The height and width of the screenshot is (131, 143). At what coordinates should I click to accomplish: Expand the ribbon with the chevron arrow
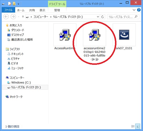[x=134, y=10]
